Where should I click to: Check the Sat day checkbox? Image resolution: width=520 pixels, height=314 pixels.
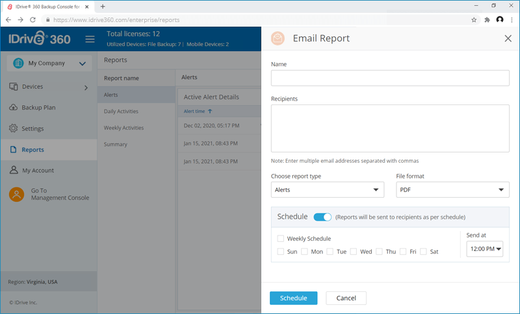pyautogui.click(x=424, y=252)
